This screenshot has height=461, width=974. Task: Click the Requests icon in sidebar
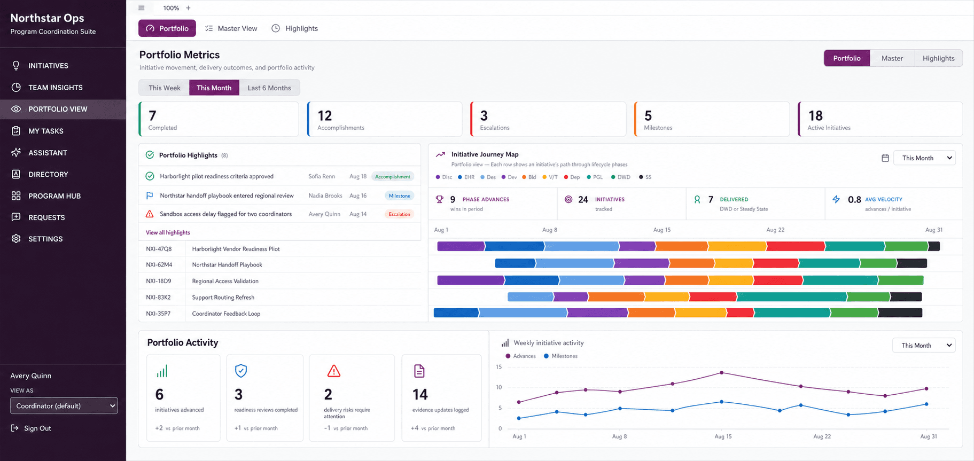tap(16, 217)
